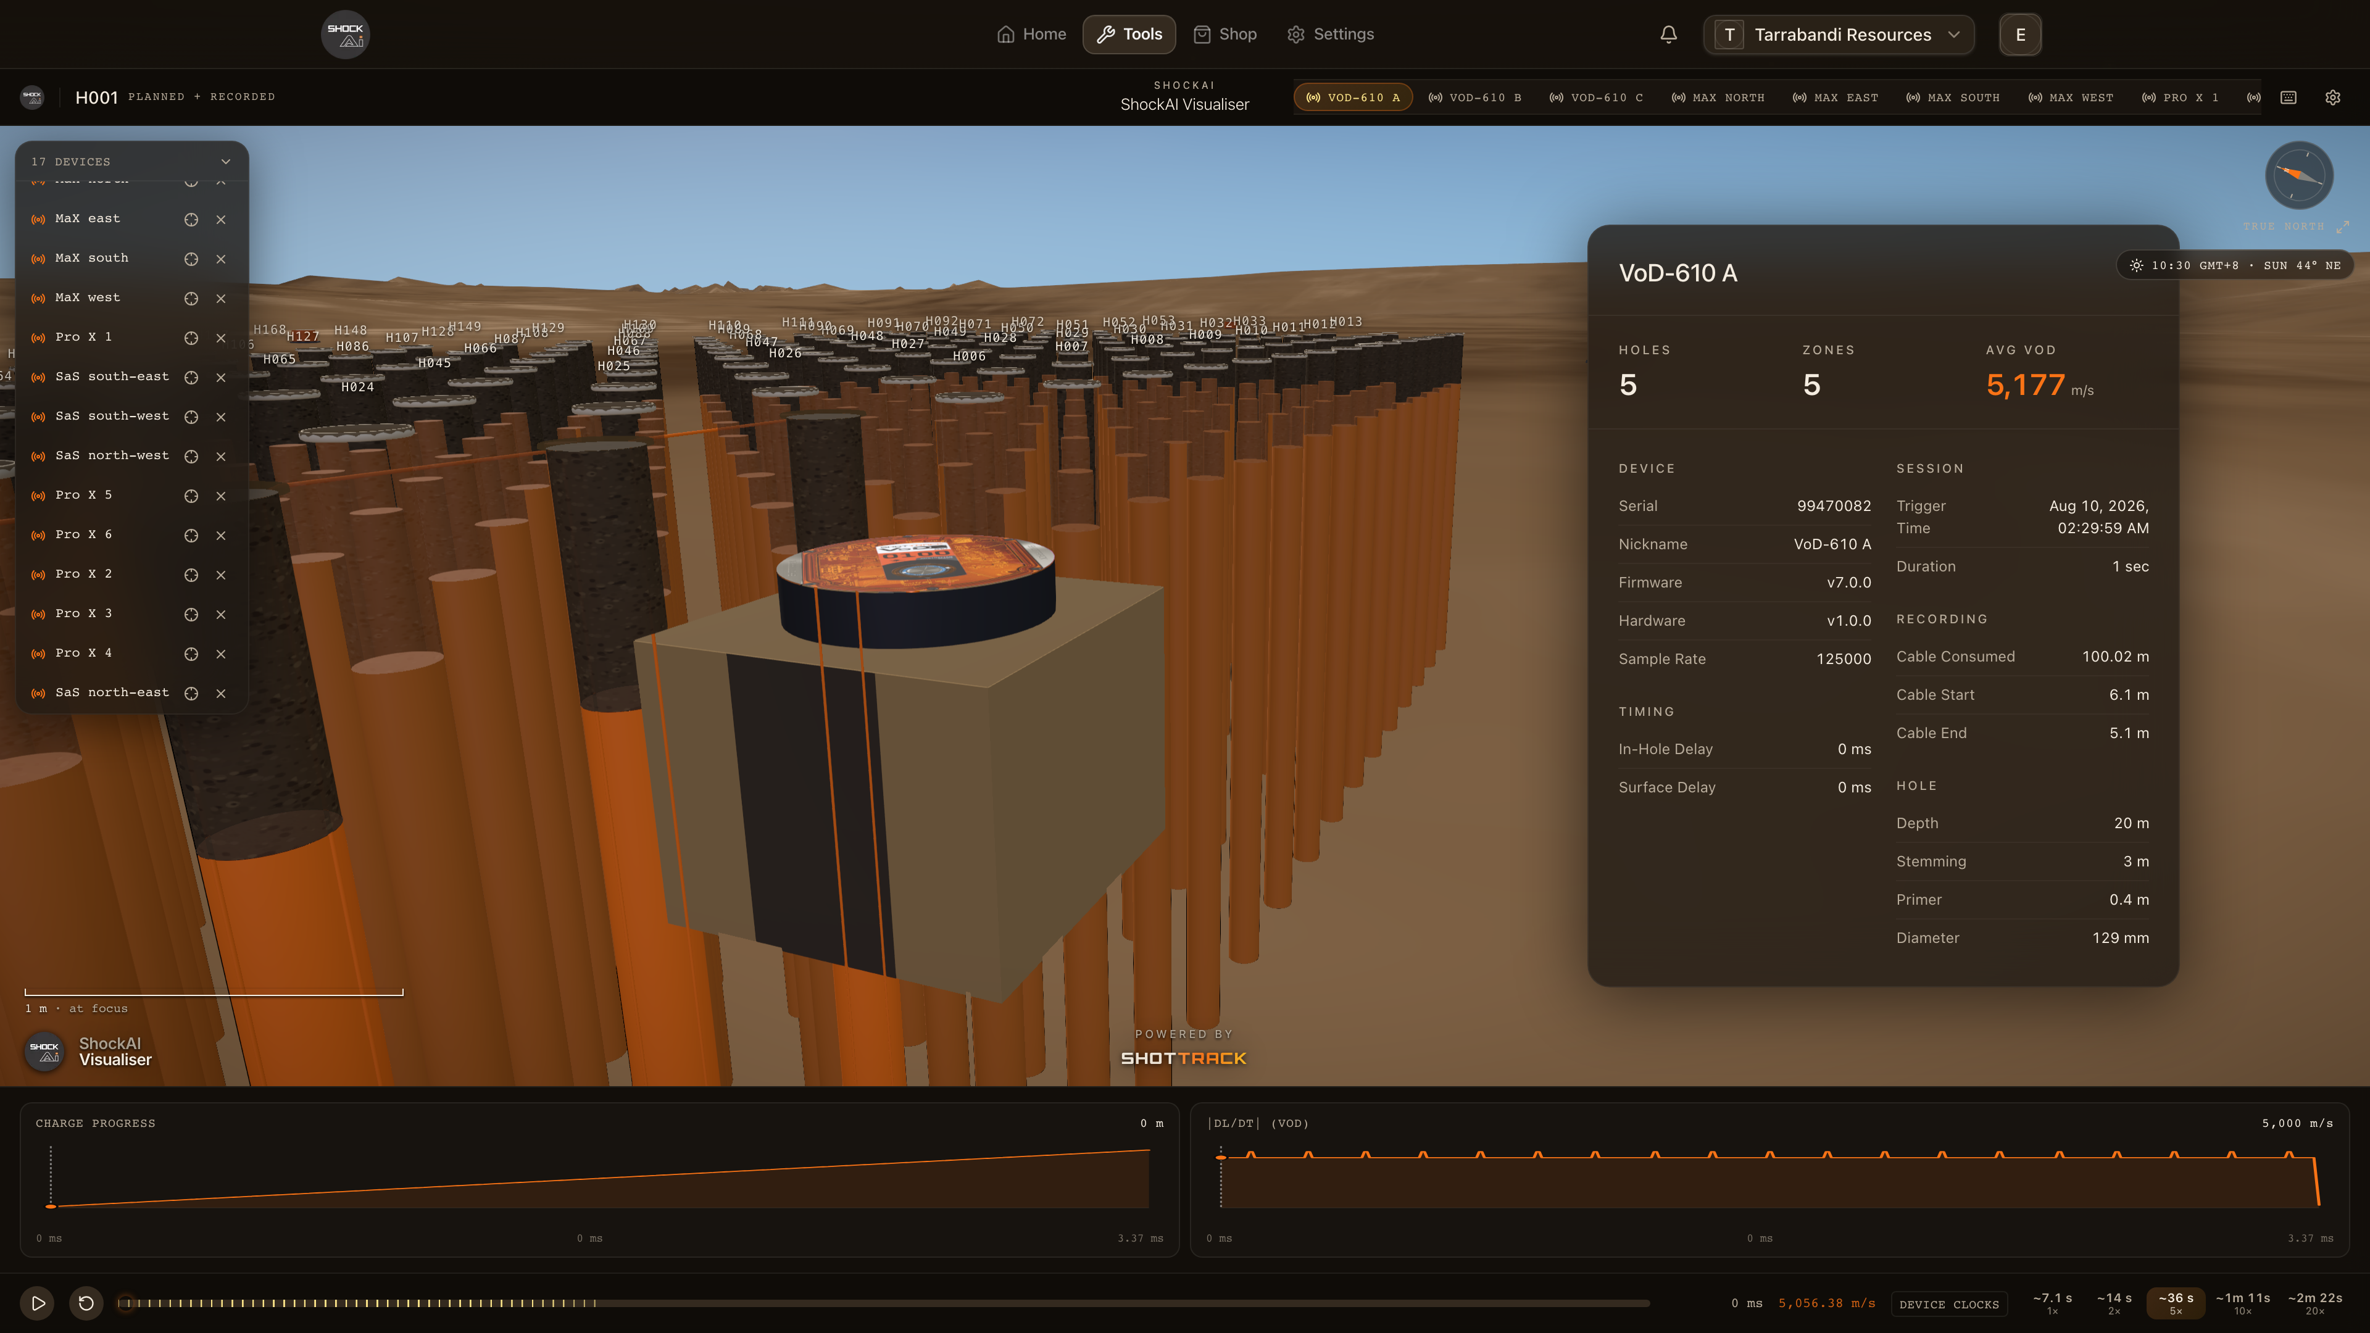Open visualiser settings gear icon
The height and width of the screenshot is (1333, 2370).
[x=2332, y=98]
